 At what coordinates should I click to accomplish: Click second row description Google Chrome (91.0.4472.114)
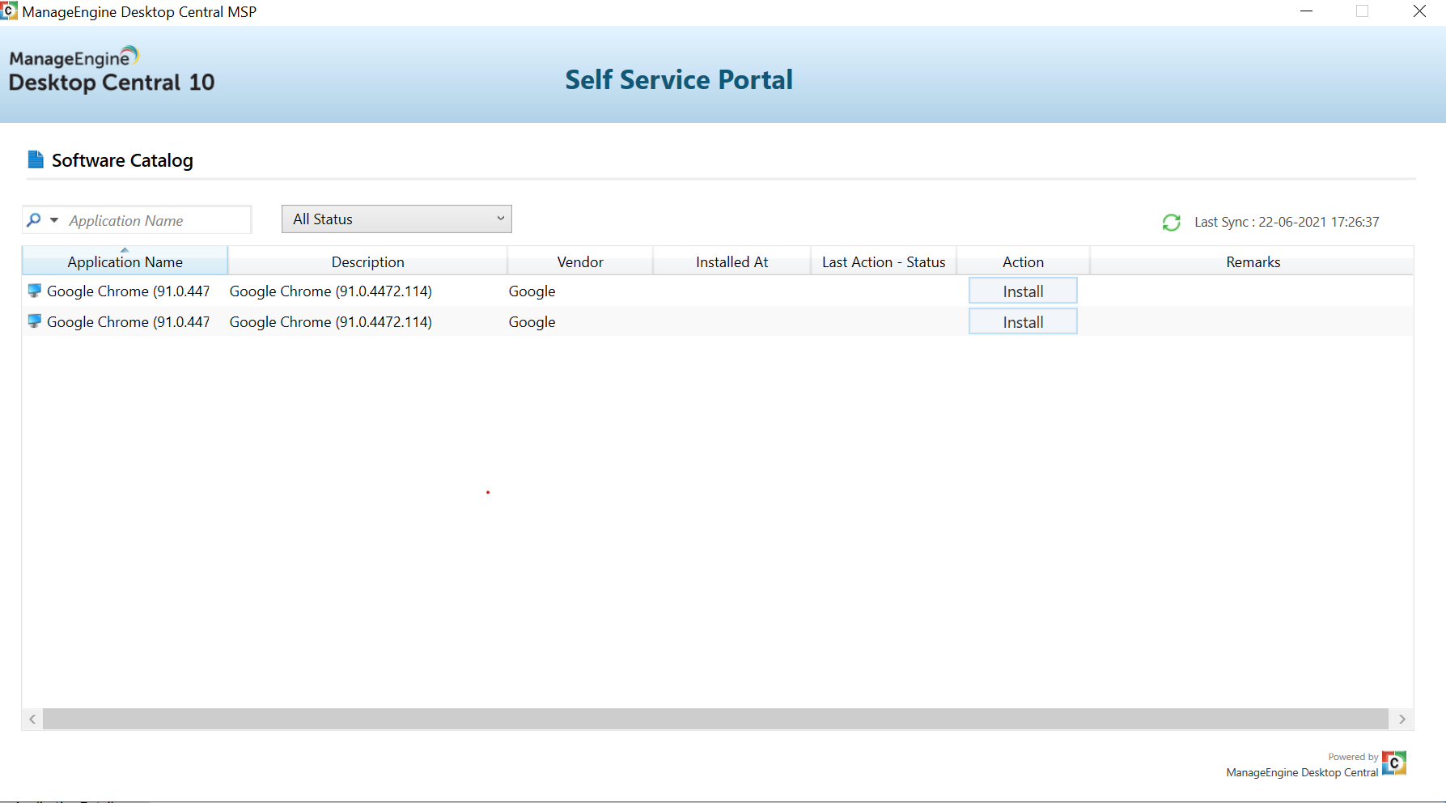point(330,322)
